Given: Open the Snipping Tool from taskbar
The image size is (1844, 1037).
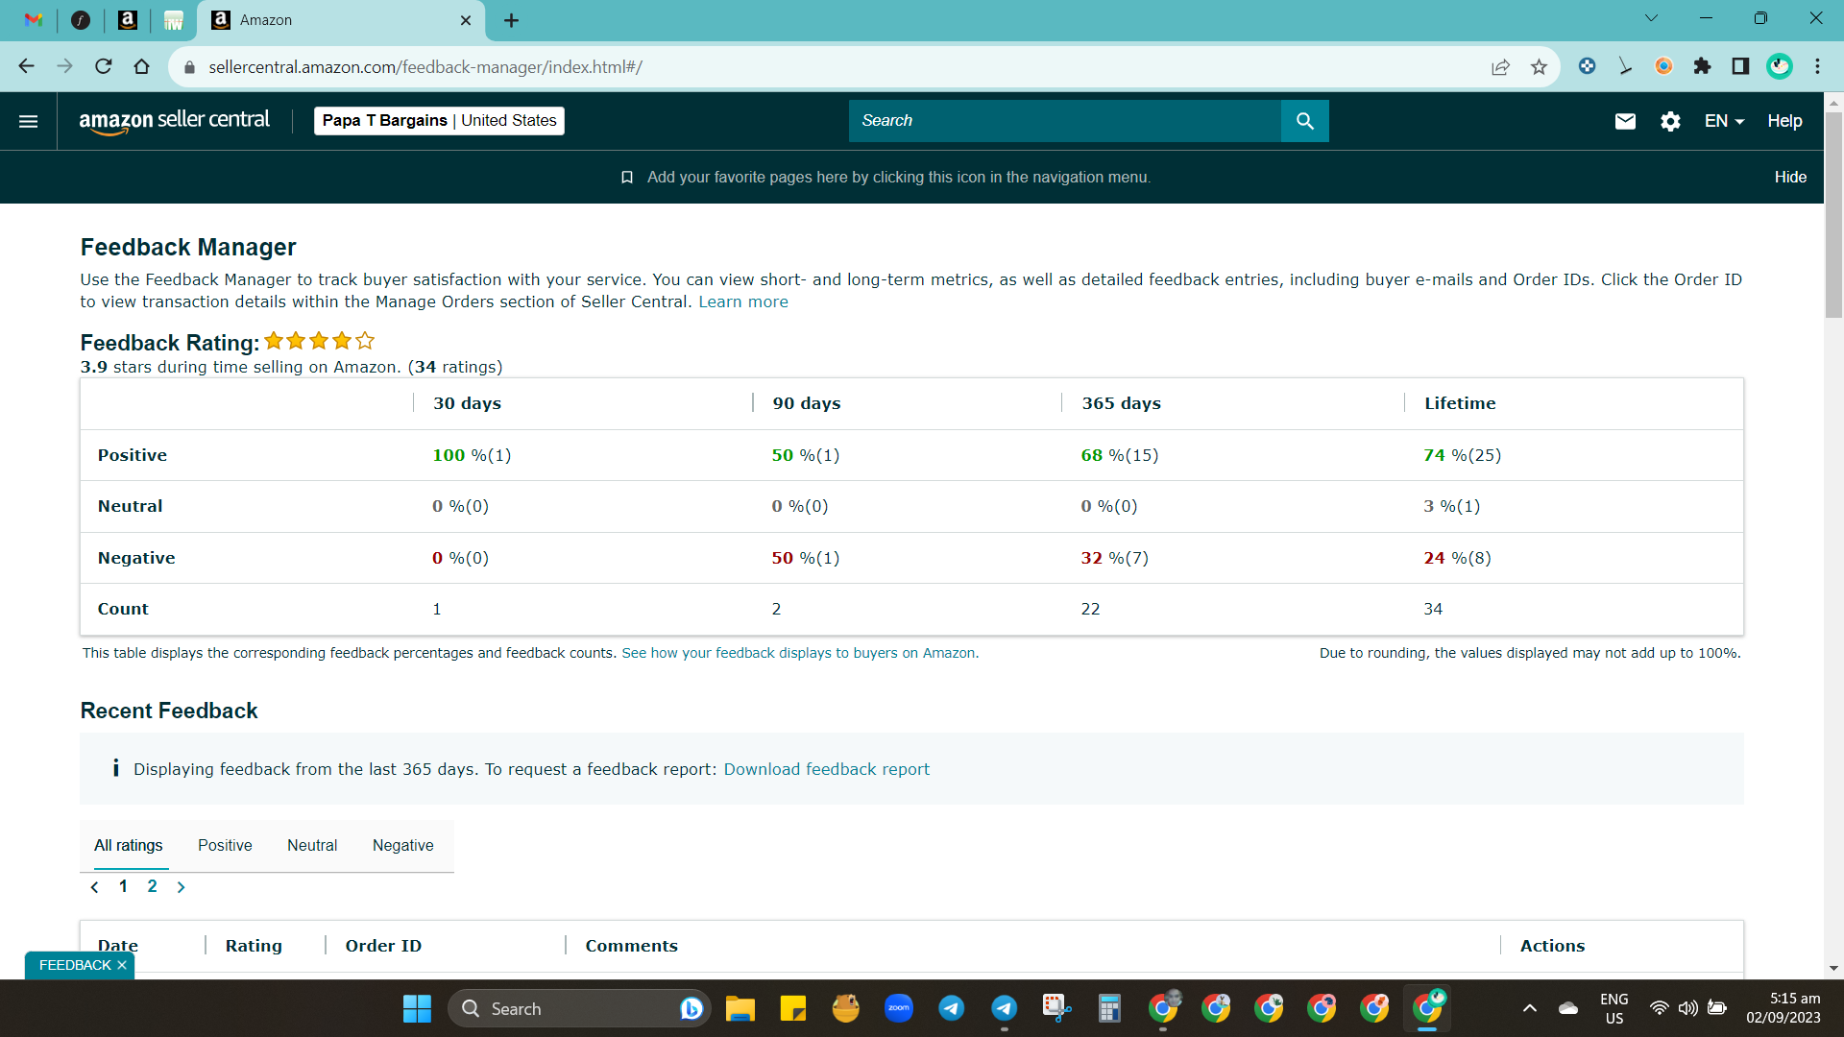Looking at the screenshot, I should (x=1056, y=1008).
